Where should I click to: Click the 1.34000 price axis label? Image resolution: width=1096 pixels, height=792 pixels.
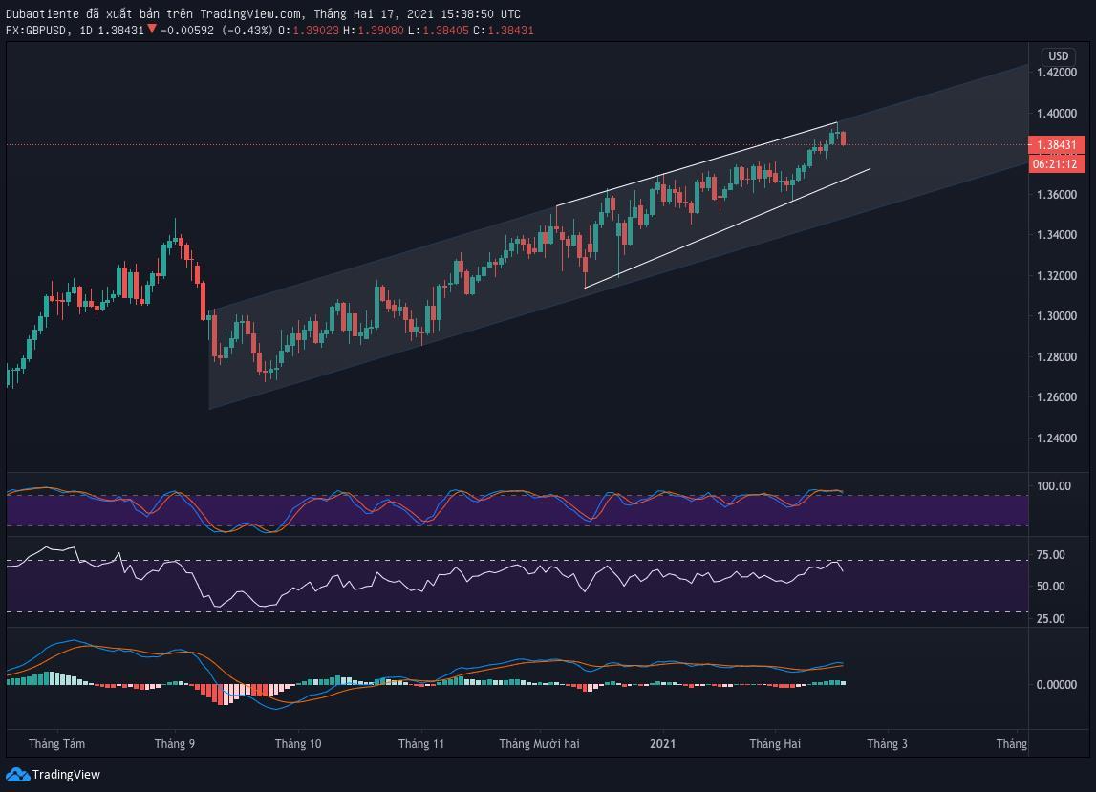tap(1056, 235)
